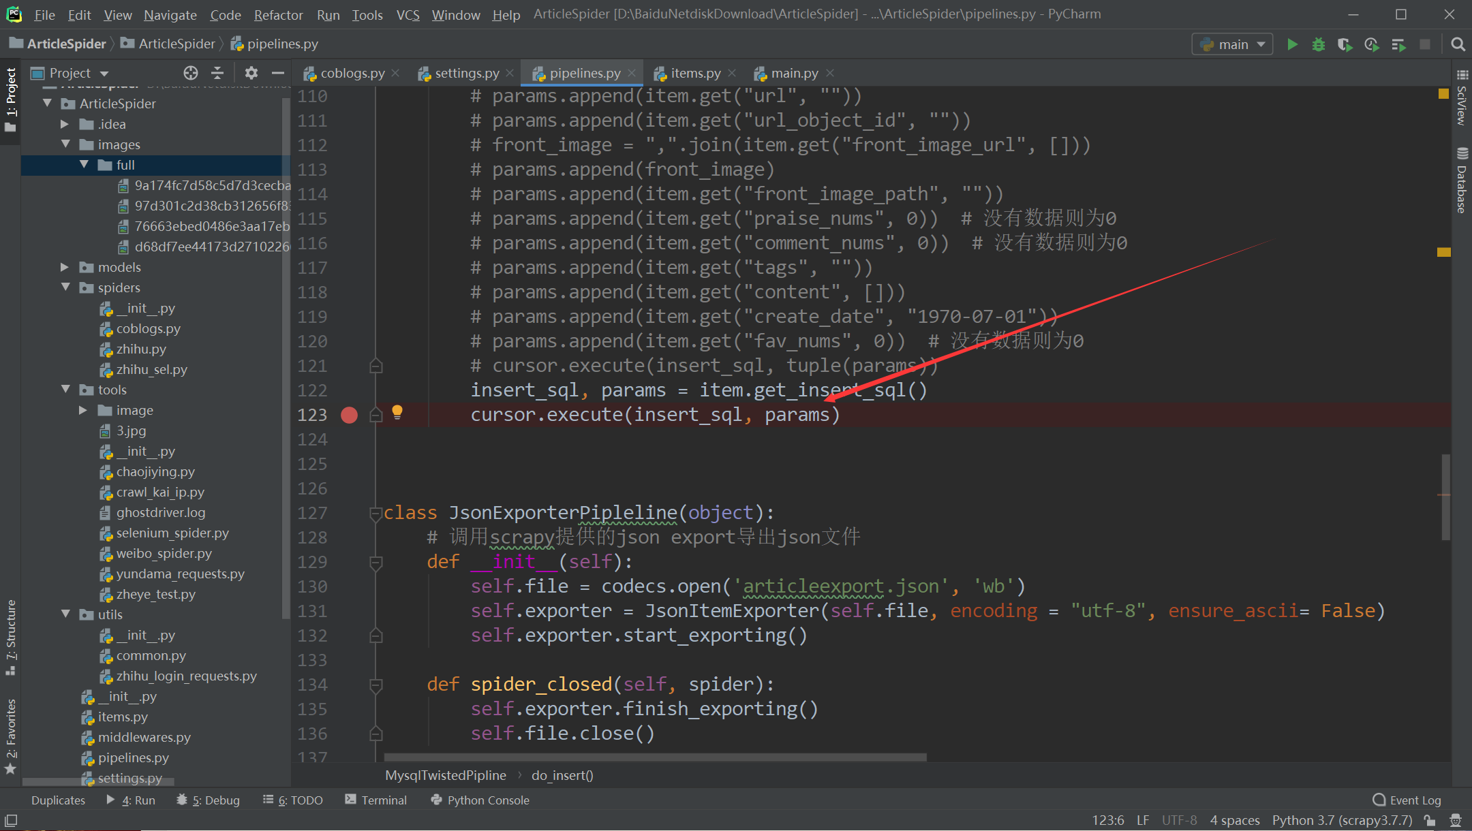Click the inspection profile icon in status bar
The width and height of the screenshot is (1472, 831).
click(1456, 820)
